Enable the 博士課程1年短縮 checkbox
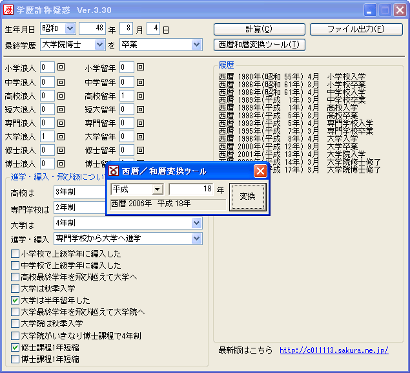Screen dimensions: 410x373 tap(15, 359)
